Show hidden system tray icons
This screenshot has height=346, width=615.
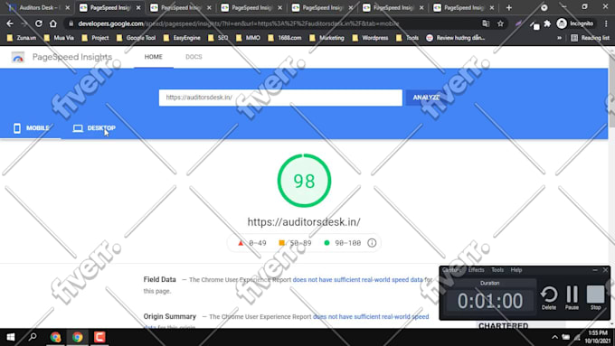554,337
